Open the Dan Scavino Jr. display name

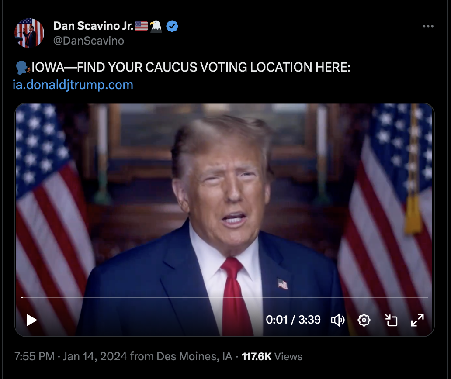[x=93, y=26]
